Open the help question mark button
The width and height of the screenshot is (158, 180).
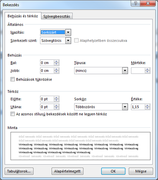tap(135, 3)
